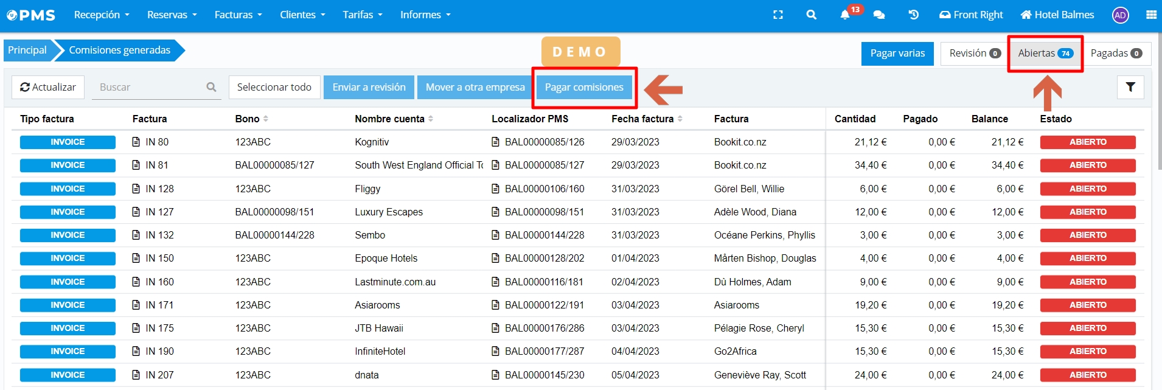The width and height of the screenshot is (1162, 390).
Task: Switch to the Pagadas tab
Action: pyautogui.click(x=1116, y=54)
